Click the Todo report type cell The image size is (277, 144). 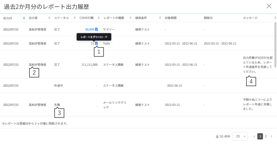click(x=107, y=43)
